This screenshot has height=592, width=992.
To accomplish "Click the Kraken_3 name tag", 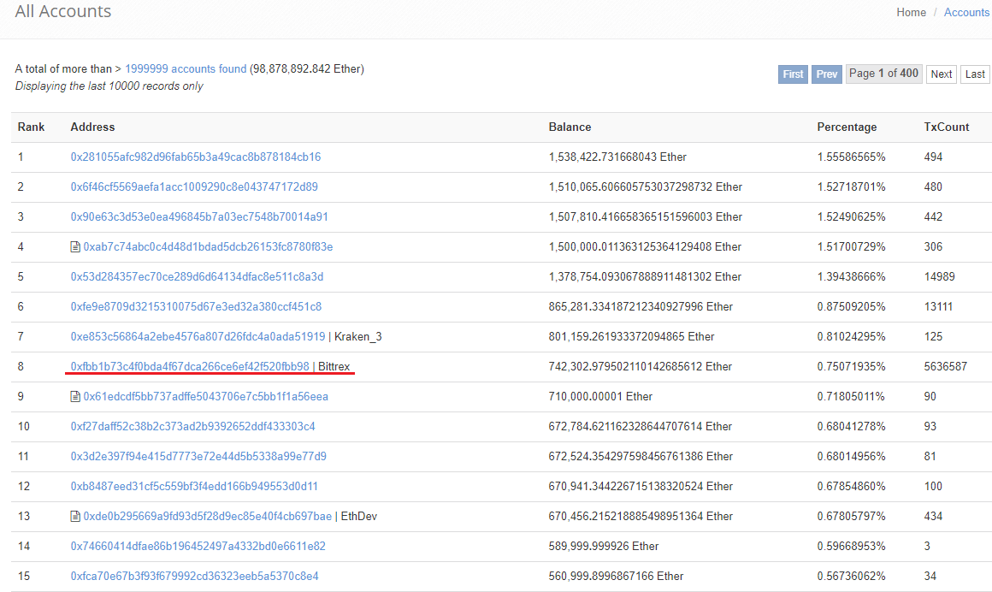I will coord(358,337).
